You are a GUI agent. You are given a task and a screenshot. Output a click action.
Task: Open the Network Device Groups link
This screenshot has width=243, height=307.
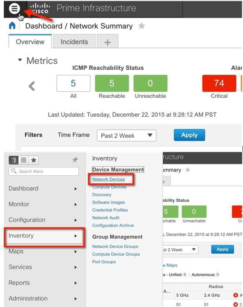115,246
